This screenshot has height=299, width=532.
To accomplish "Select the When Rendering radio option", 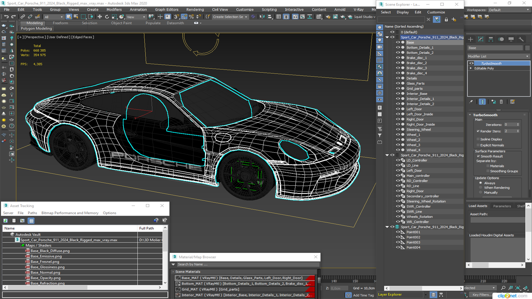I will 480,188.
